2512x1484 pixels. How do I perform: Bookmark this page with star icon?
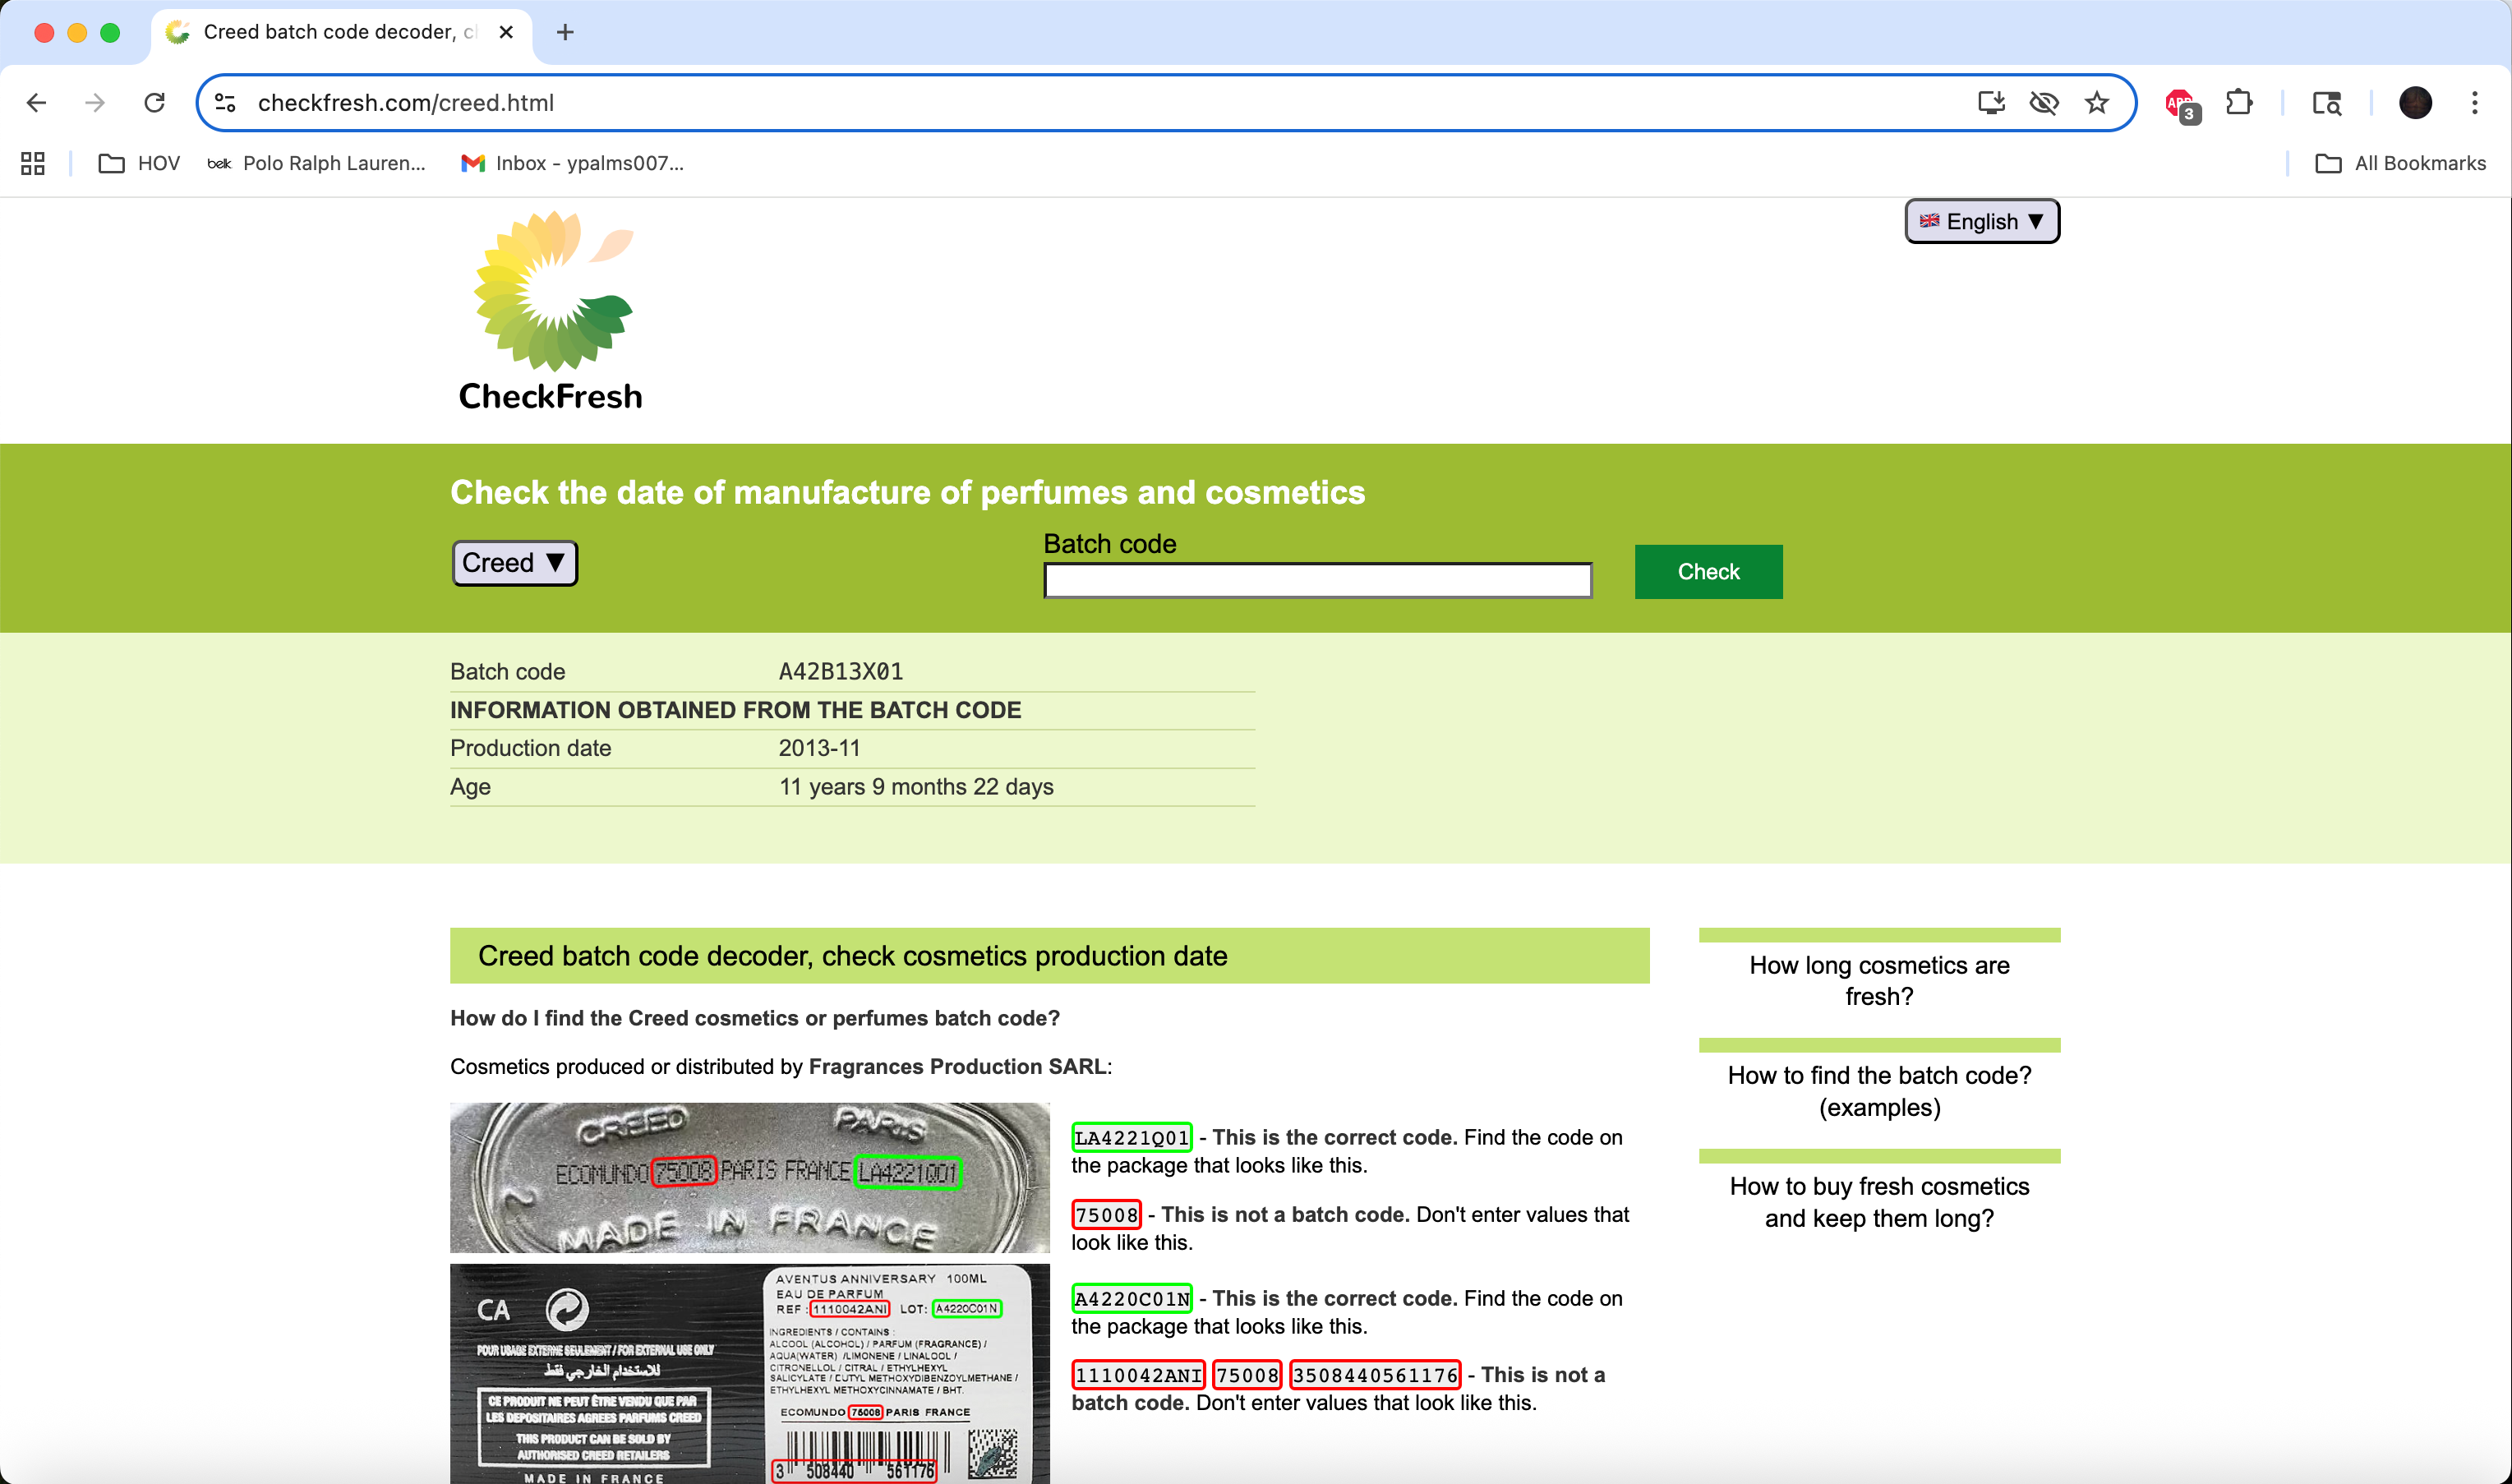2096,103
